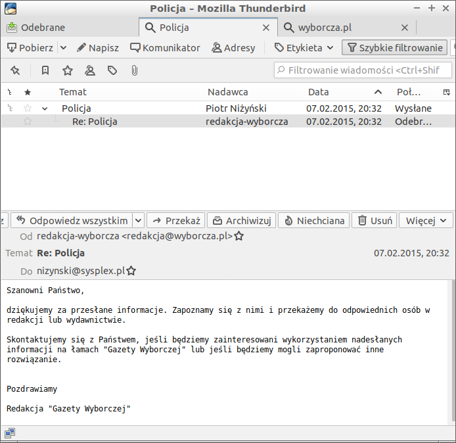The width and height of the screenshot is (456, 443).
Task: Click the Przekaż forward button
Action: coord(176,221)
